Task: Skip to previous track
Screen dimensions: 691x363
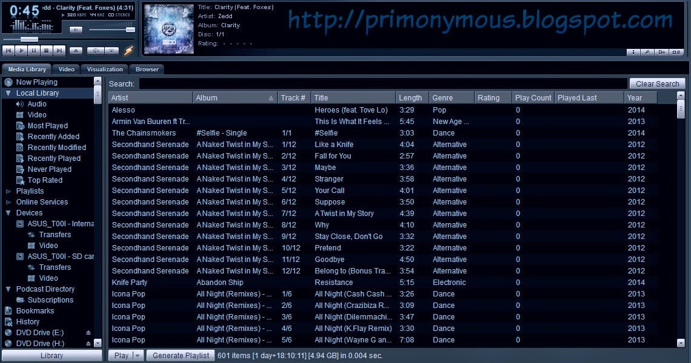Action: 8,51
